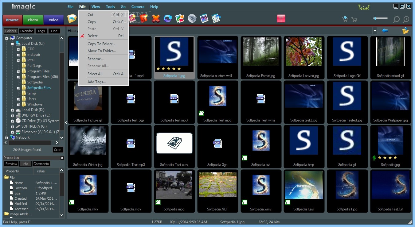Click the microphone icon on Softpedia.jpg thumbnail
Viewport: 415px width, 227px height.
(x=374, y=158)
